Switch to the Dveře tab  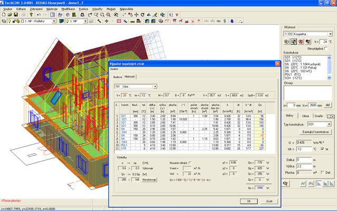coord(319,116)
